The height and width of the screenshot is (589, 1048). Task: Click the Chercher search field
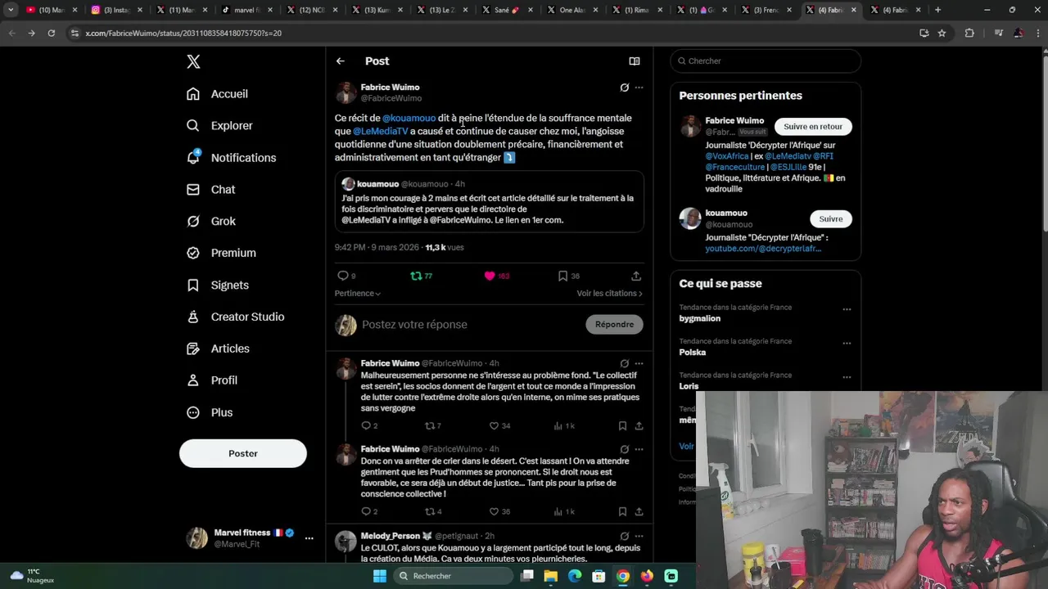766,61
